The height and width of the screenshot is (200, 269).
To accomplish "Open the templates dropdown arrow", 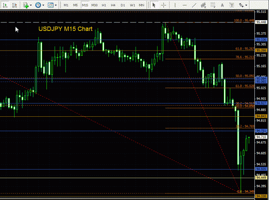I will point(56,5).
